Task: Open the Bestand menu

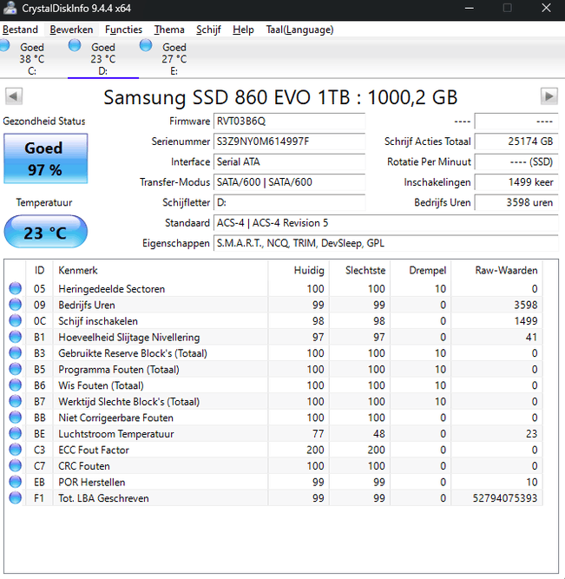Action: pos(20,30)
